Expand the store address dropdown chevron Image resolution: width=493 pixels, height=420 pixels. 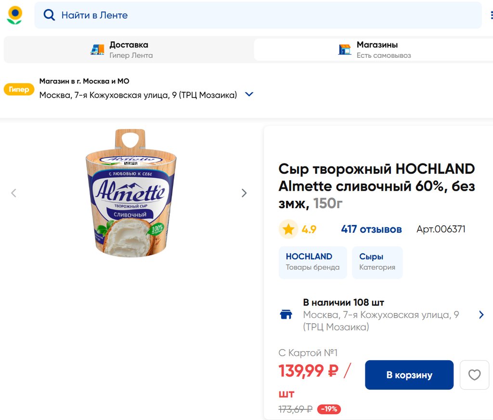click(x=249, y=94)
